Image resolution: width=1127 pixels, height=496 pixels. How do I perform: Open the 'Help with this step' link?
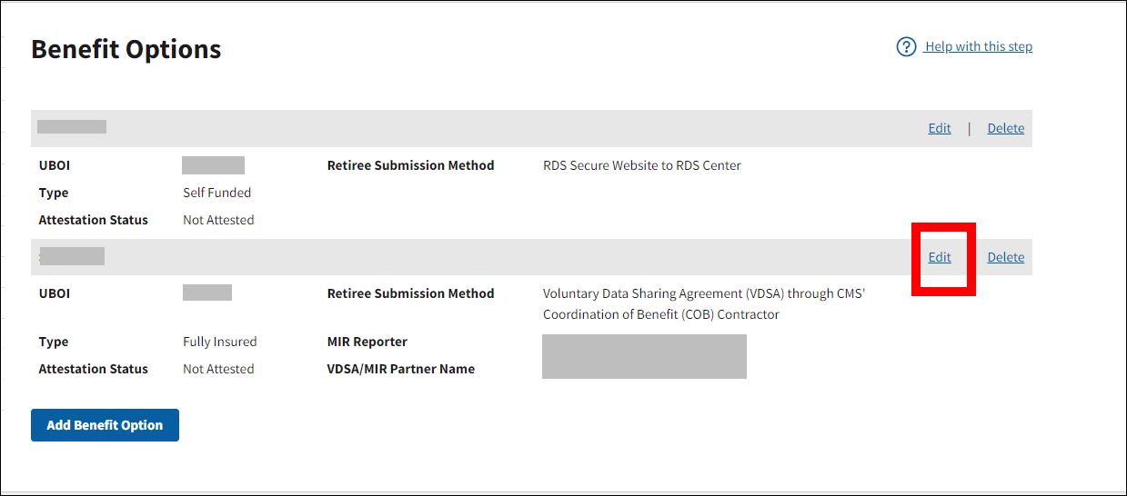pyautogui.click(x=978, y=46)
